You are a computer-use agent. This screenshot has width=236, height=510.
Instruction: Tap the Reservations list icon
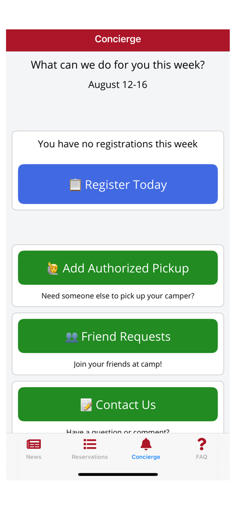click(89, 444)
